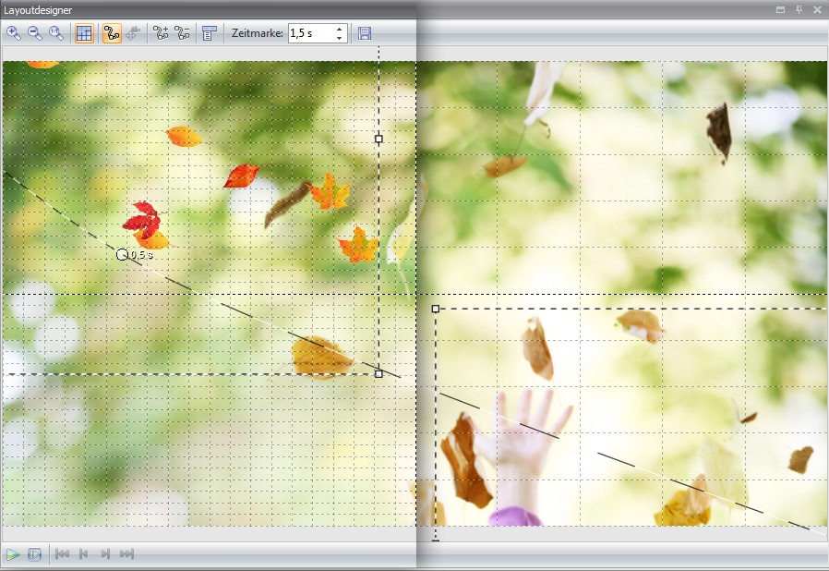Jump to the first keyframe button
The image size is (829, 571).
point(62,554)
